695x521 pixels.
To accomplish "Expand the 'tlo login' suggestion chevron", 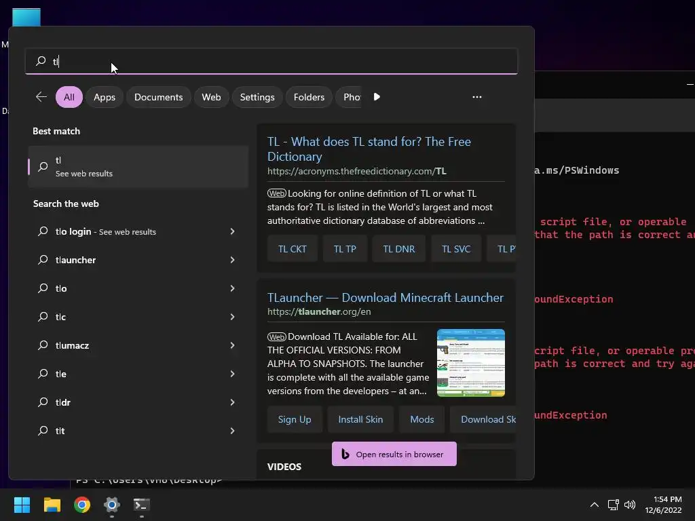I will tap(232, 231).
